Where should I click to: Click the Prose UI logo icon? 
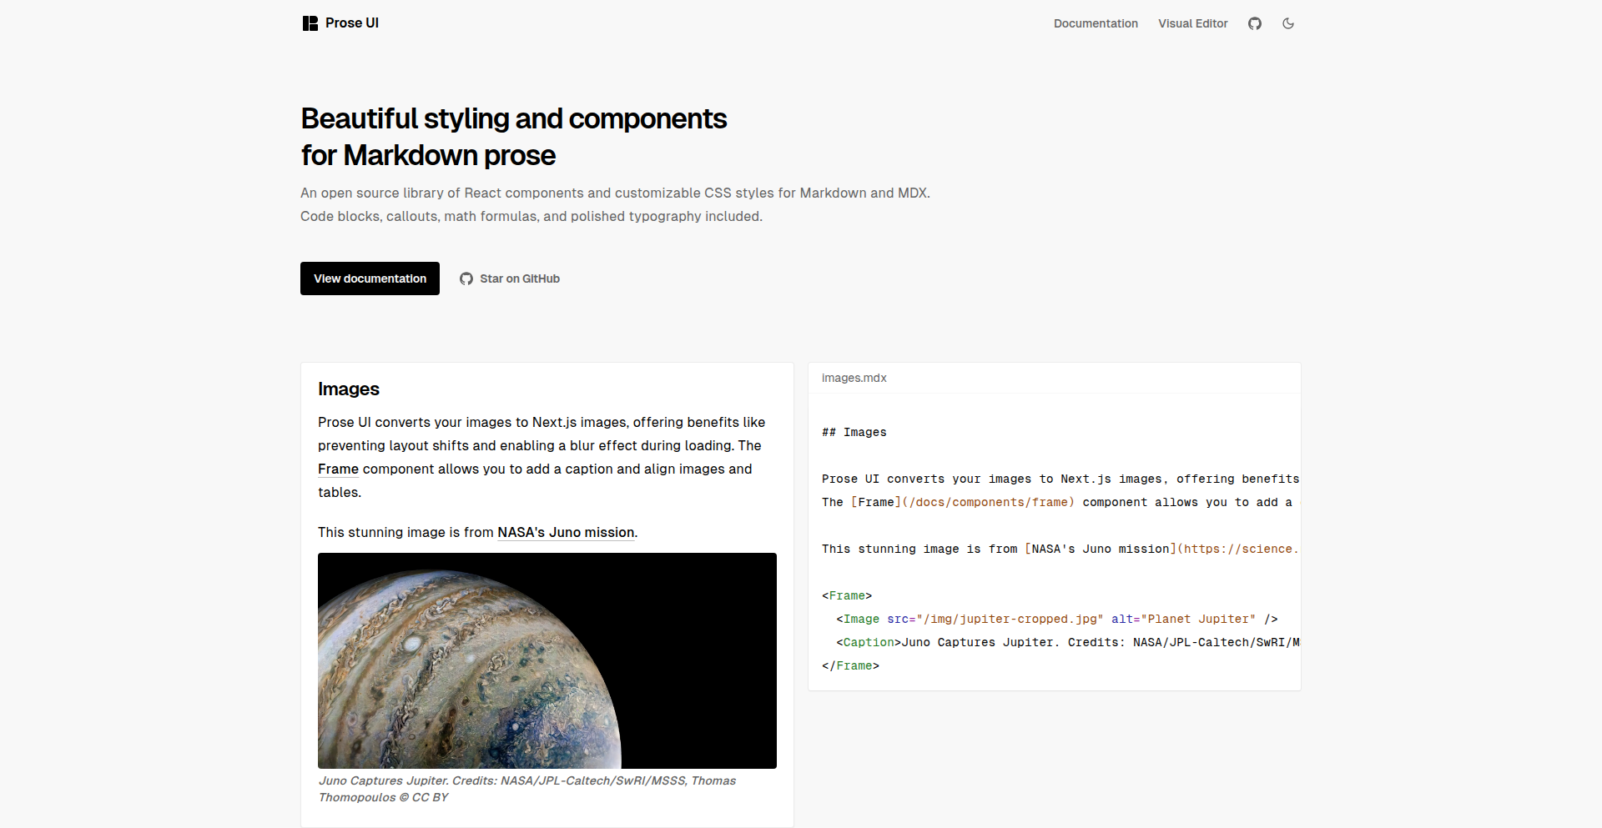(x=310, y=23)
